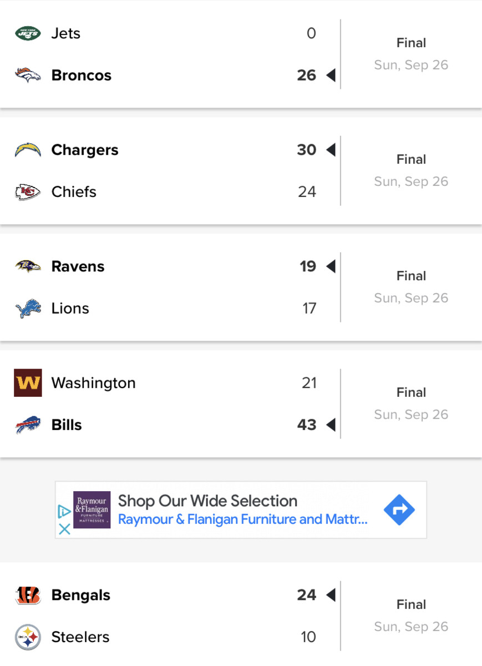Click the Raymour & Flanigan logo thumbnail

pyautogui.click(x=92, y=509)
